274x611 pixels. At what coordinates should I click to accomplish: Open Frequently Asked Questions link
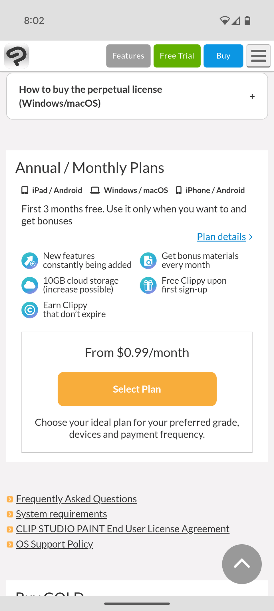[x=76, y=499]
